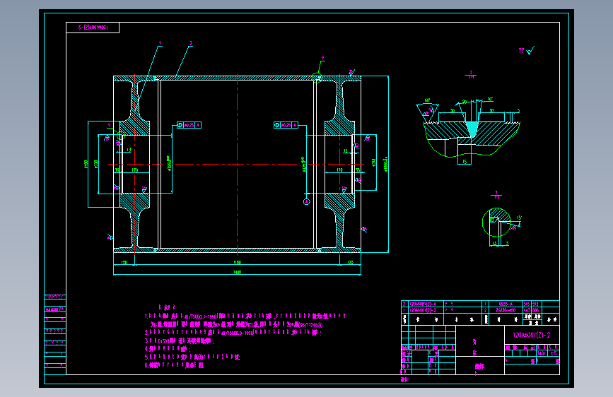Select the green detail circle in lower right view
Image resolution: width=613 pixels, height=397 pixels.
(496, 223)
